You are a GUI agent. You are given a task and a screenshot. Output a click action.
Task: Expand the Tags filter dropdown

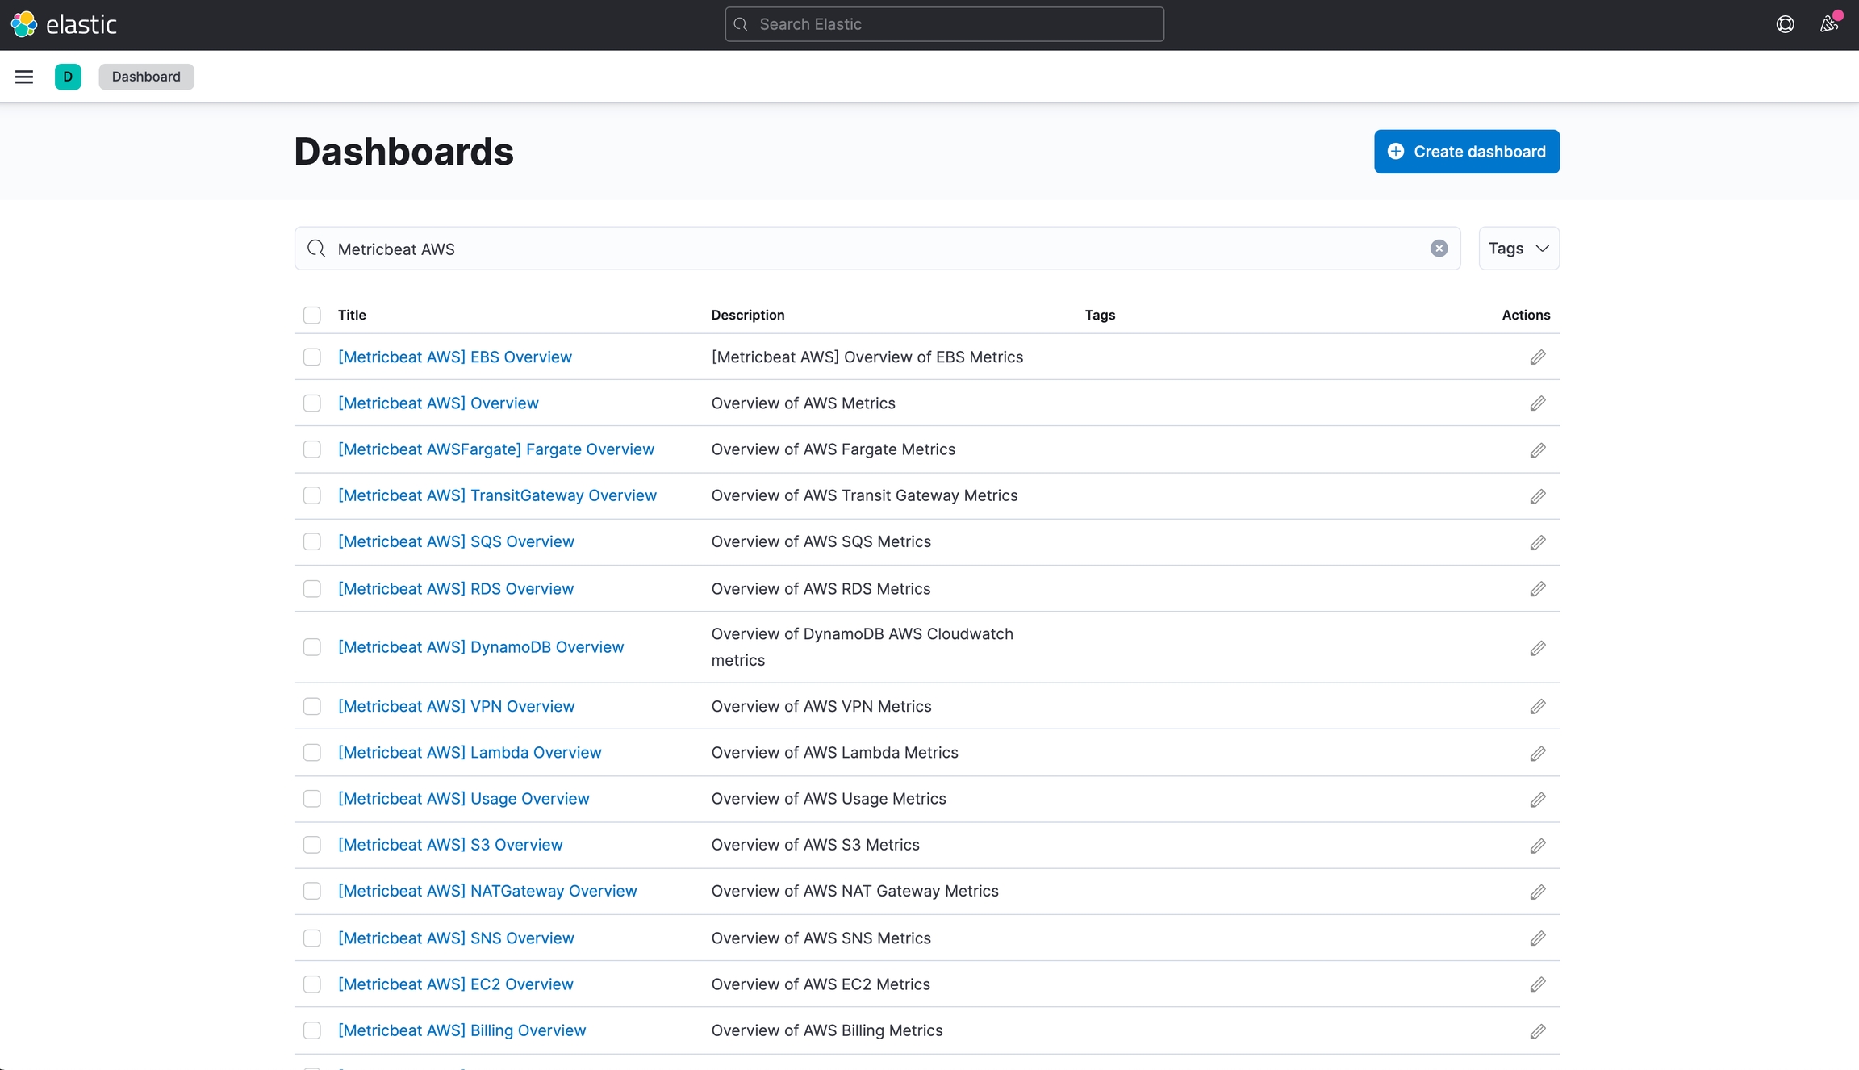point(1518,249)
